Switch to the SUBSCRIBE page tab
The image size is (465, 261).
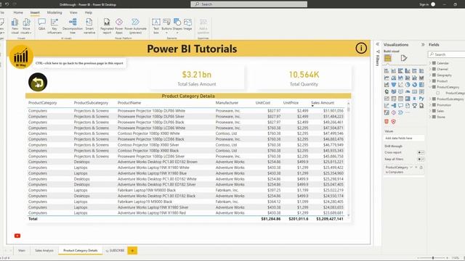(115, 250)
